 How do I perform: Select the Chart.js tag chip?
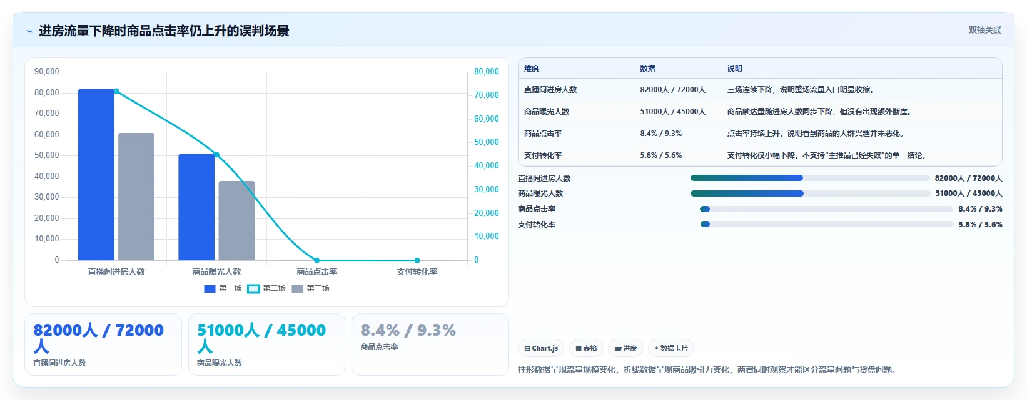tap(541, 348)
